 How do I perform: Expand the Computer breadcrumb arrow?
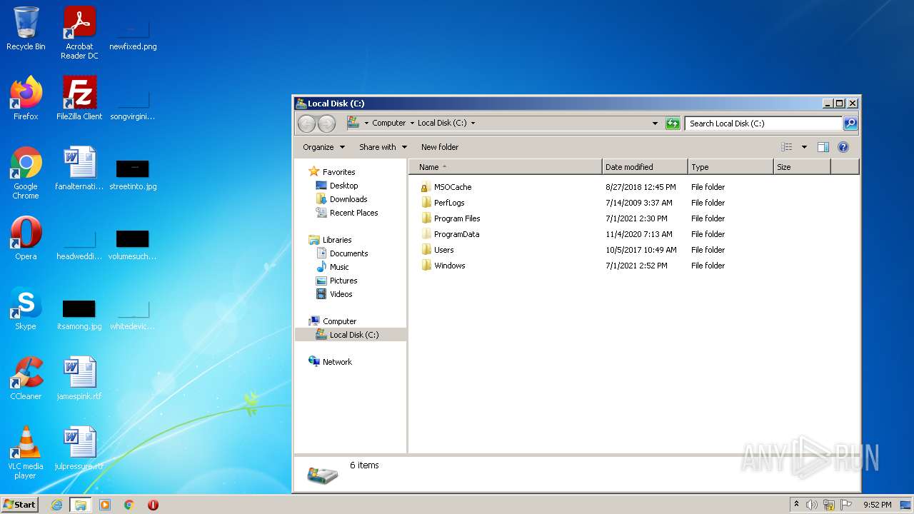click(x=412, y=123)
